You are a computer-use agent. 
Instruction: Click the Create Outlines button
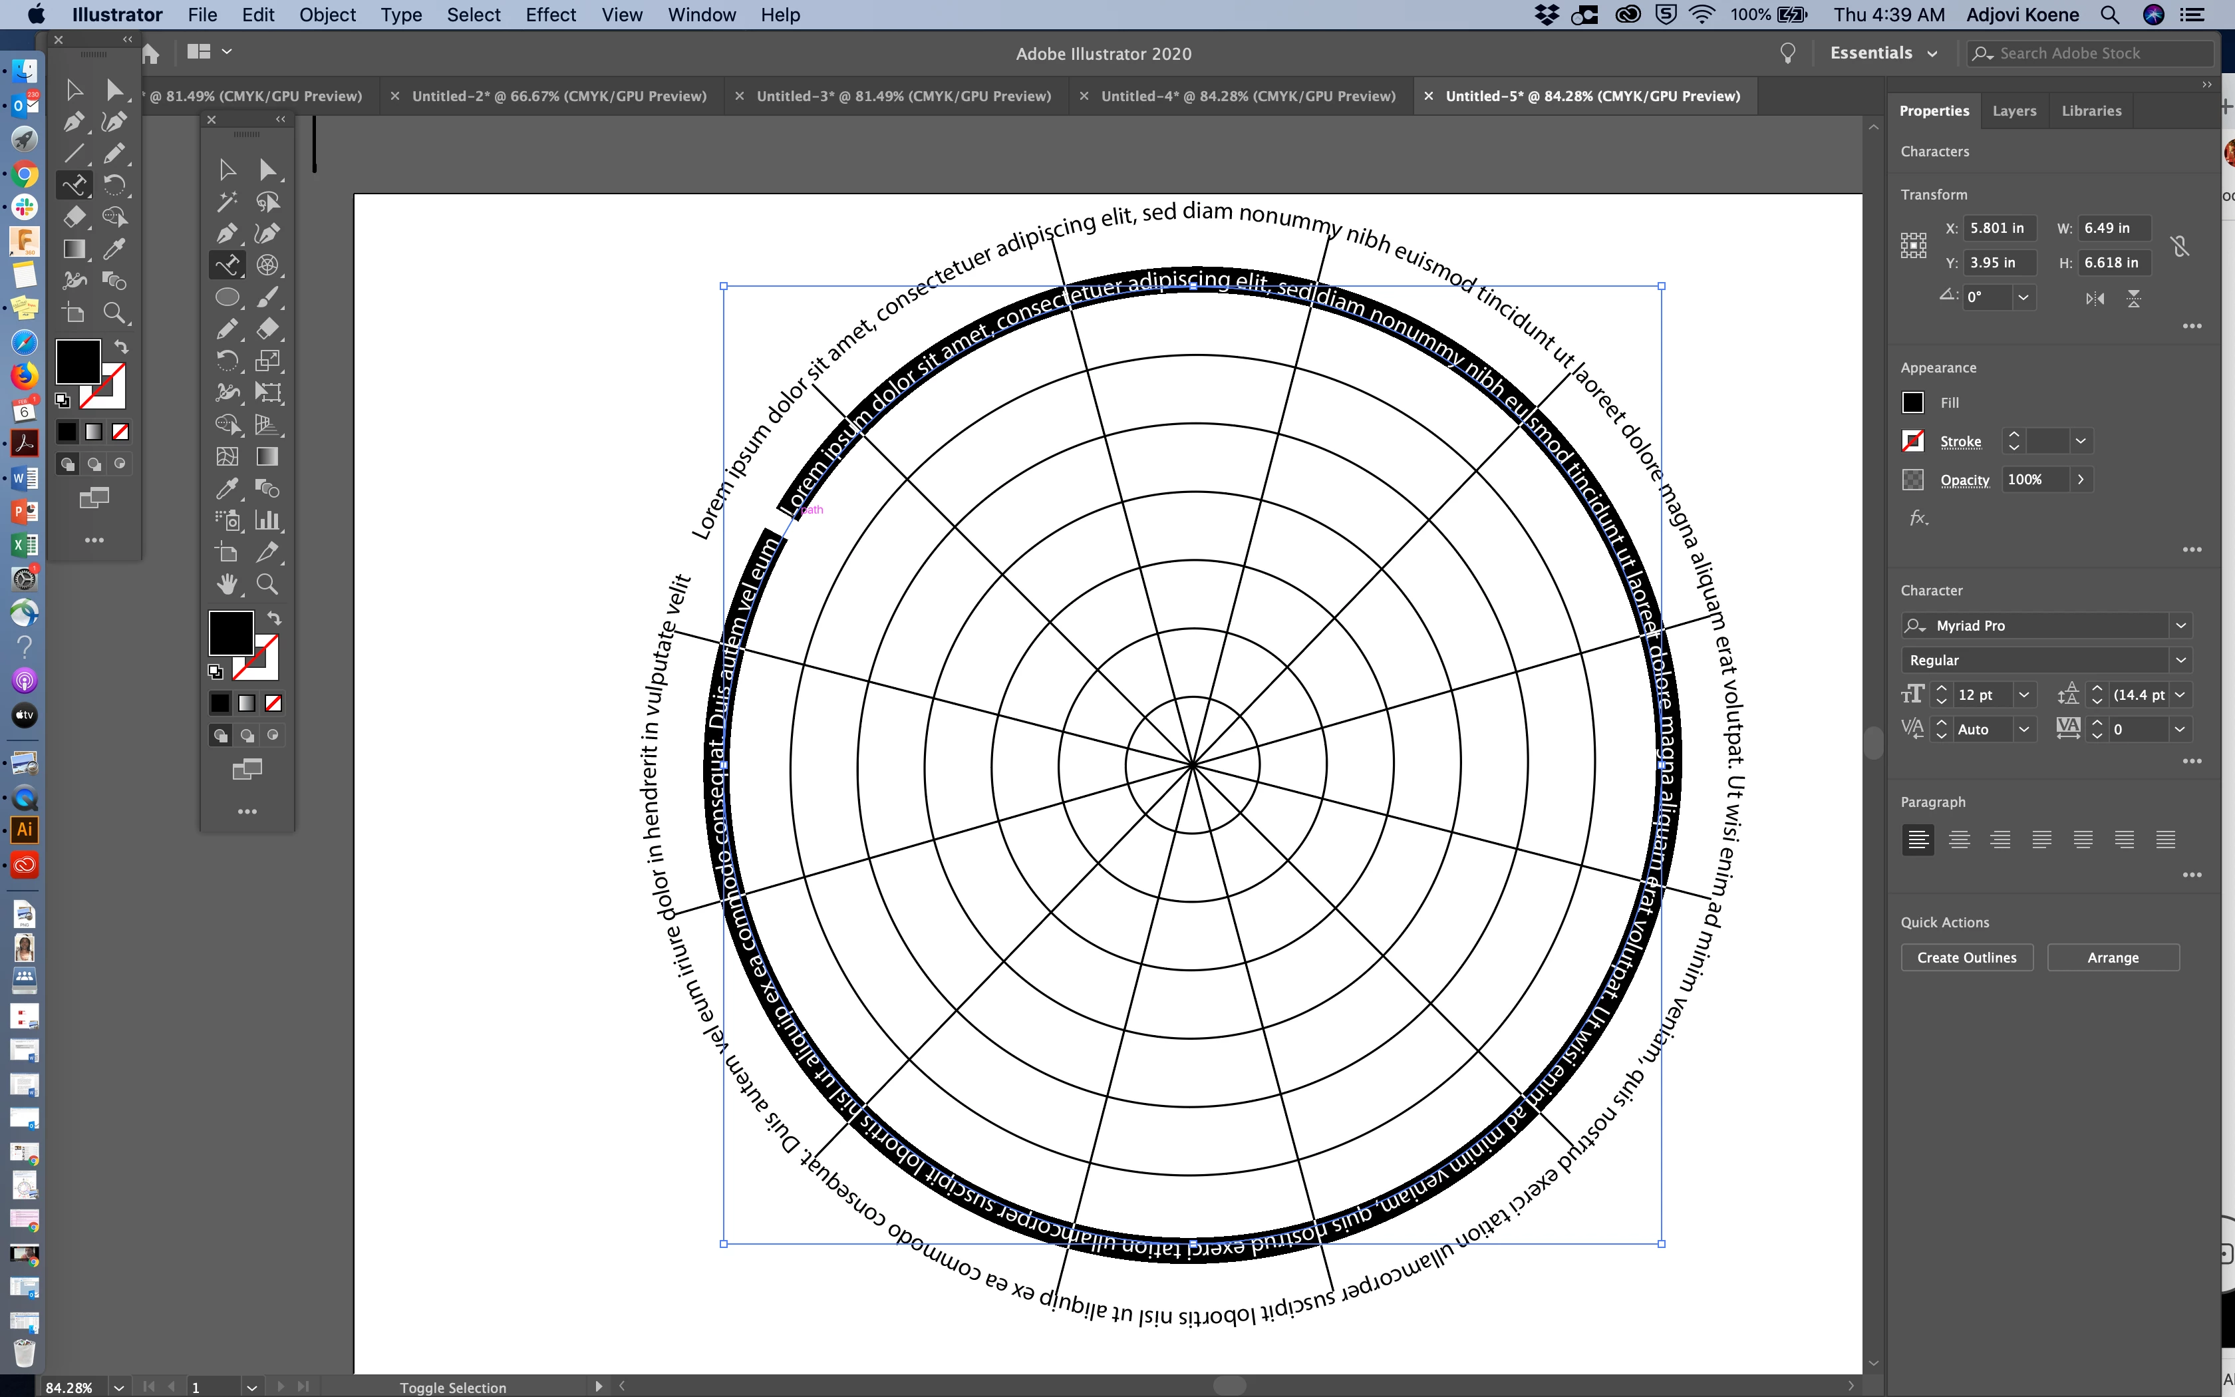(1966, 957)
